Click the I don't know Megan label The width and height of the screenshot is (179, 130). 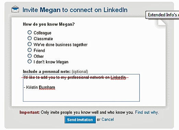point(51,62)
